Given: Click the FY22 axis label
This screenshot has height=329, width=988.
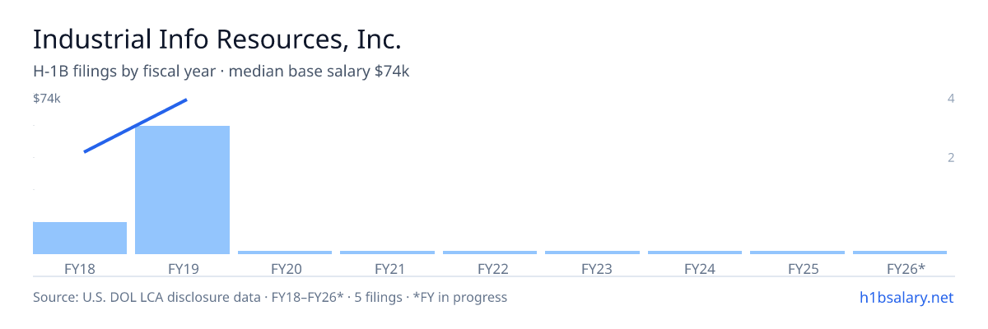Looking at the screenshot, I should click(x=490, y=268).
